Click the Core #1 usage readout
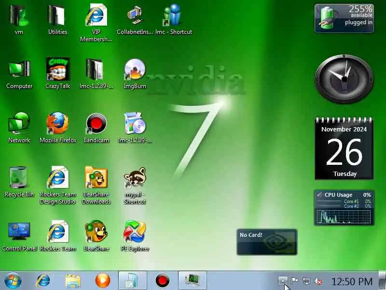Screen dimensions: 386x290 pyautogui.click(x=357, y=201)
